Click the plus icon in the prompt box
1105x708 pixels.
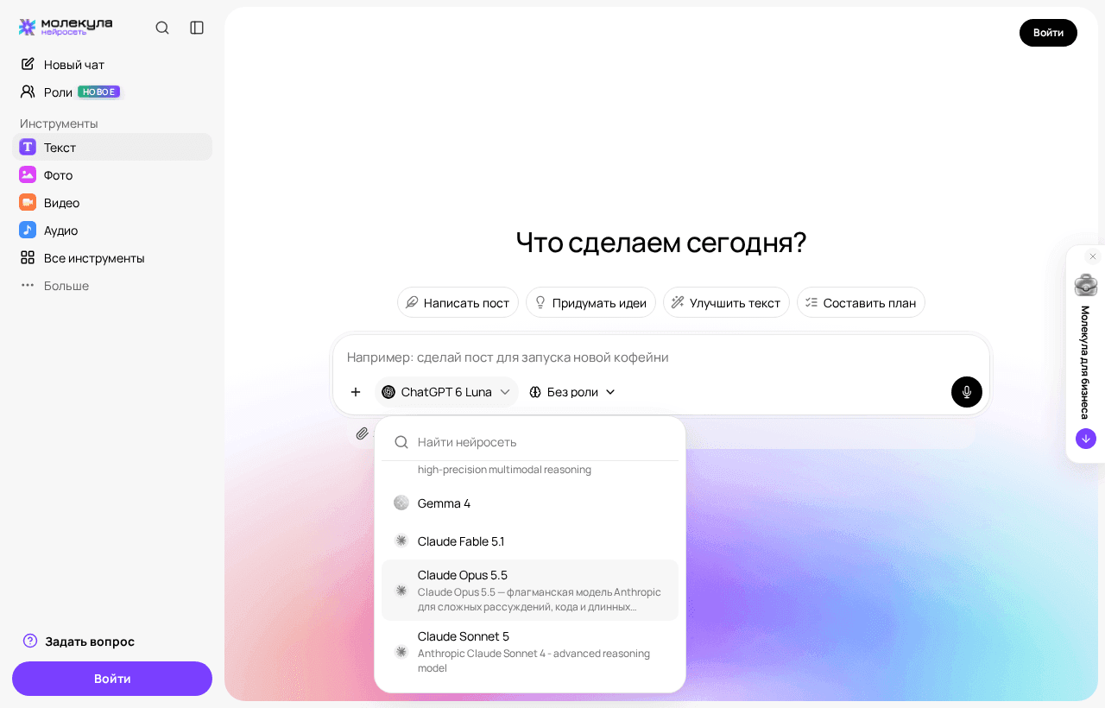click(356, 392)
